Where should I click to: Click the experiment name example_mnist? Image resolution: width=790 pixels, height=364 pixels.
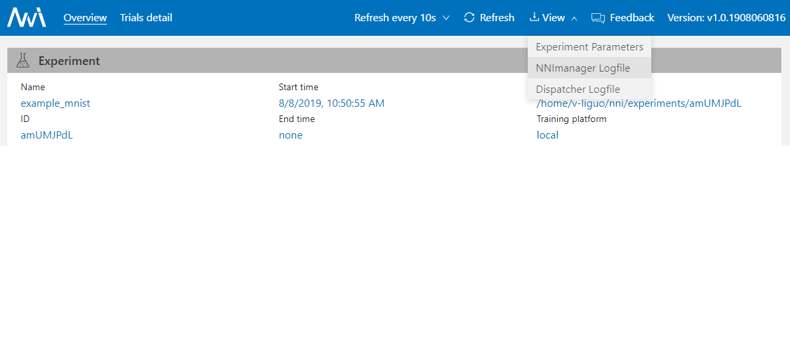point(55,103)
